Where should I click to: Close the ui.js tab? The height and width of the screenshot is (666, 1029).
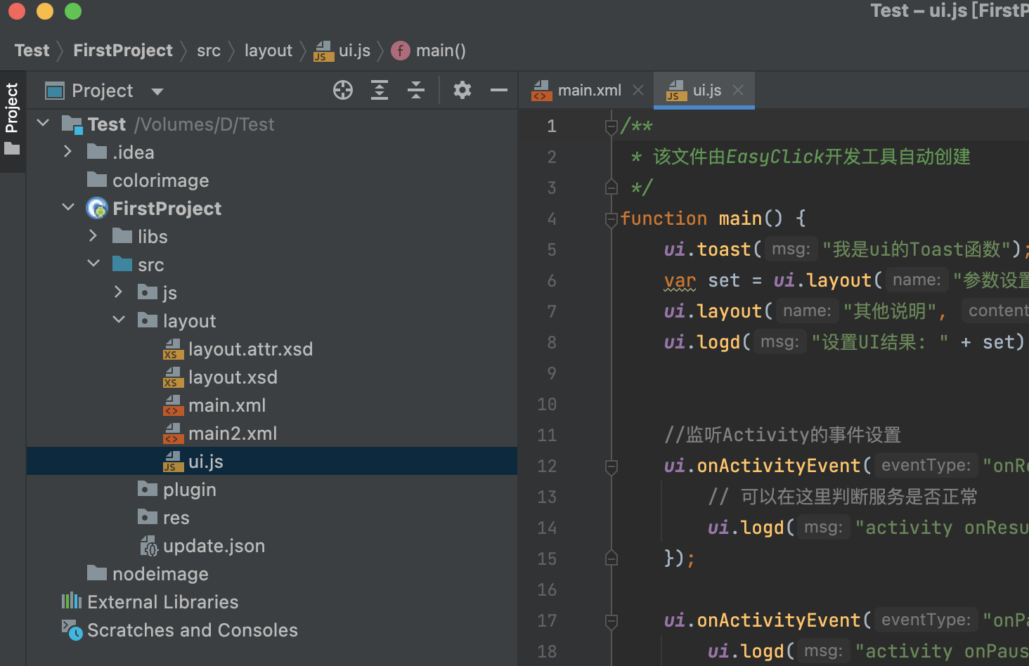tap(738, 90)
